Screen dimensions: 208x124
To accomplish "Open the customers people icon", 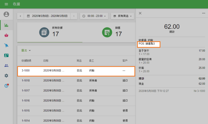I will tap(6, 65).
